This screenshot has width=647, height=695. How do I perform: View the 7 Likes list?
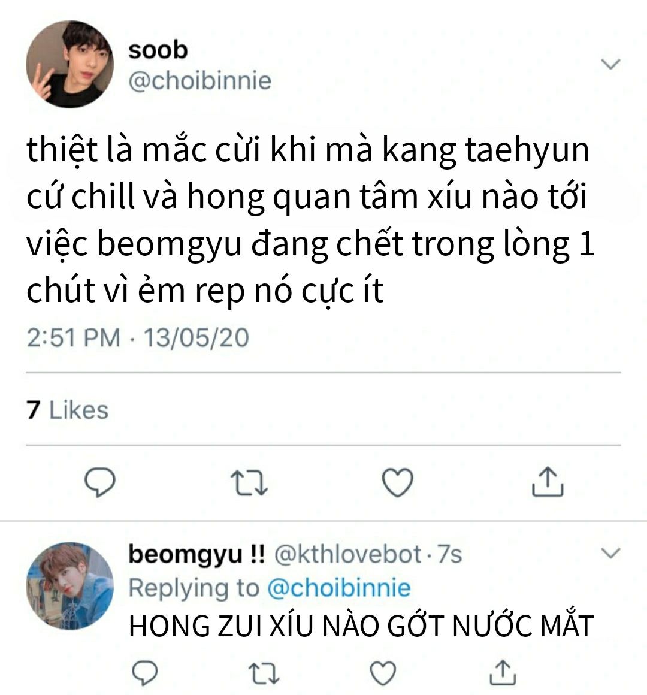67,410
